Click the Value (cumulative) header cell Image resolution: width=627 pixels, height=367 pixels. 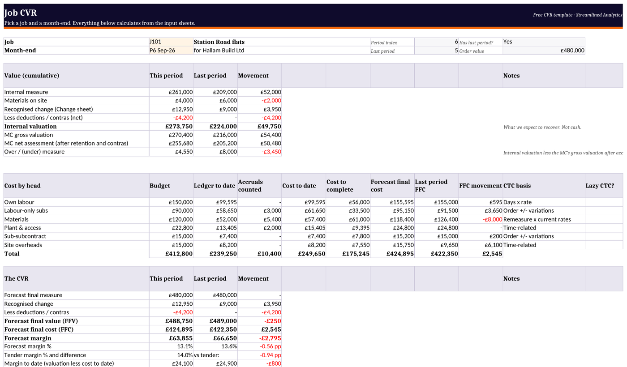pyautogui.click(x=76, y=75)
